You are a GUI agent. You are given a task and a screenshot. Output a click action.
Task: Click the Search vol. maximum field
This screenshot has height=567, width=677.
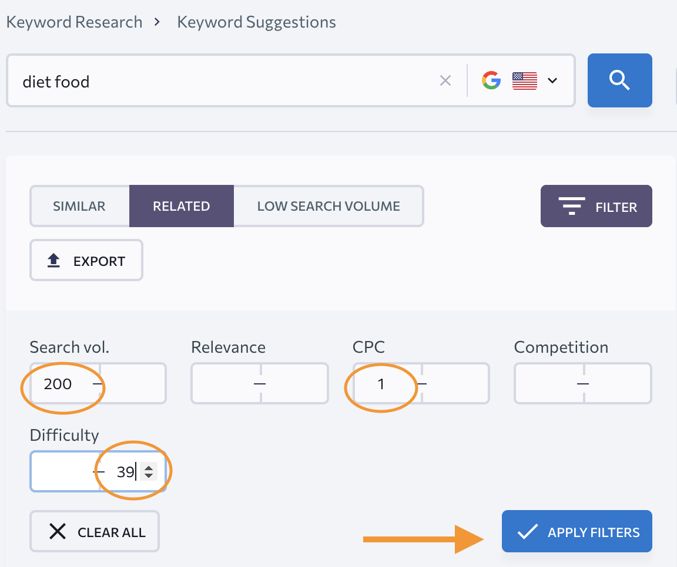133,384
